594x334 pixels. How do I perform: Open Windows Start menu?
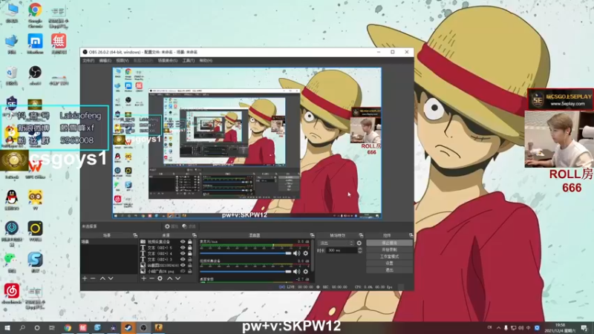(x=7, y=327)
